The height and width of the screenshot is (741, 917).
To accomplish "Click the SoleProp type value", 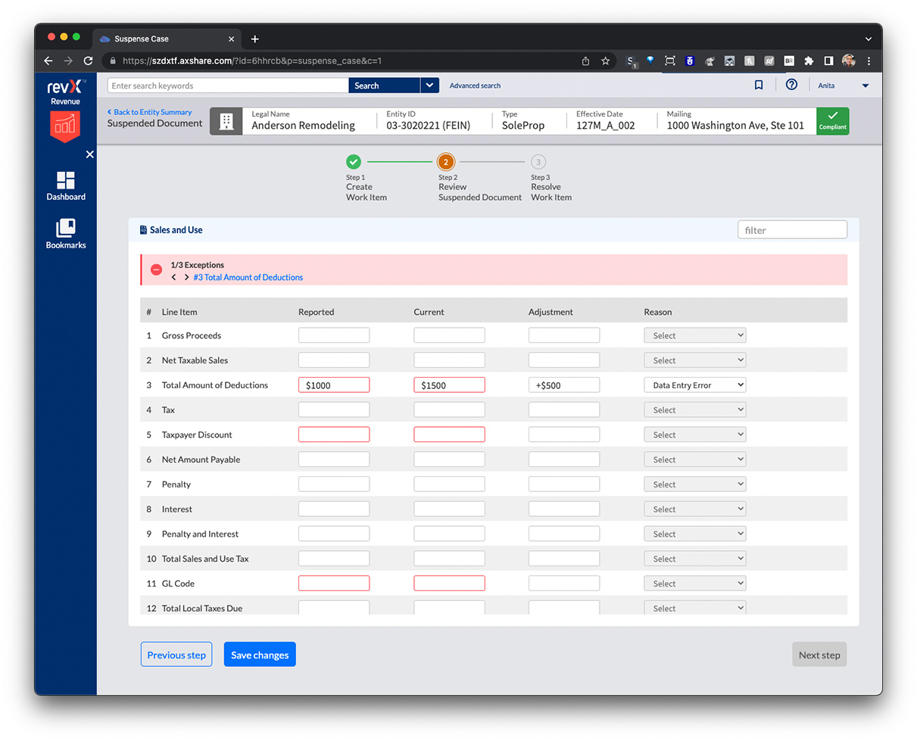I will tap(523, 126).
